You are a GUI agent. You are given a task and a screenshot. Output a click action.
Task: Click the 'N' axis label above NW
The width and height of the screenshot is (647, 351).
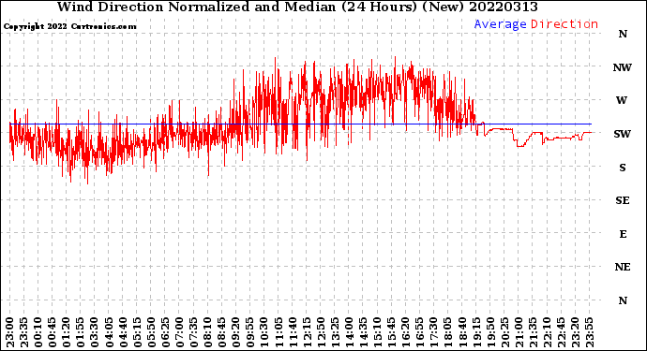(623, 35)
